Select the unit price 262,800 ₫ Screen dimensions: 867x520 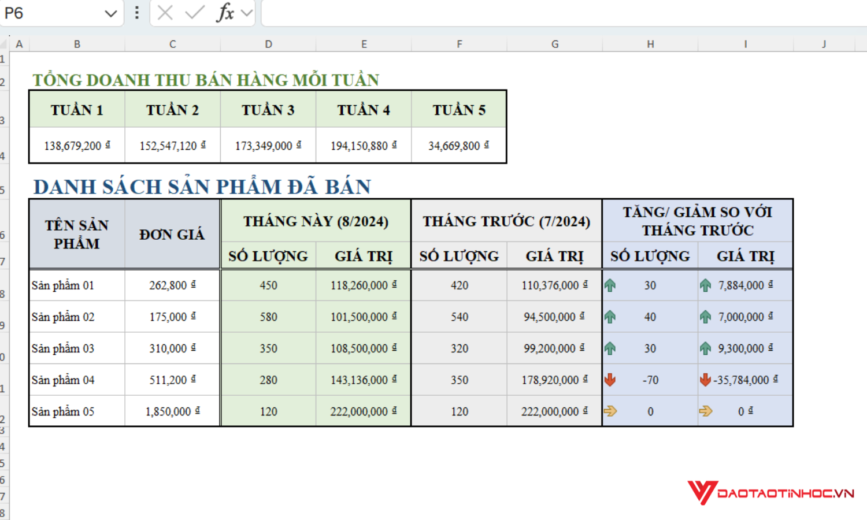pyautogui.click(x=172, y=285)
